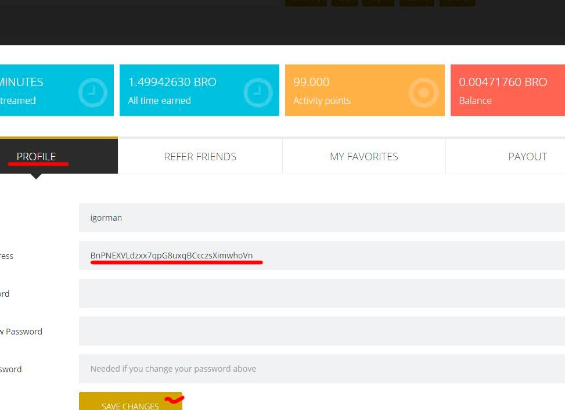Open the PAYOUT tab
Image resolution: width=565 pixels, height=410 pixels.
click(527, 156)
